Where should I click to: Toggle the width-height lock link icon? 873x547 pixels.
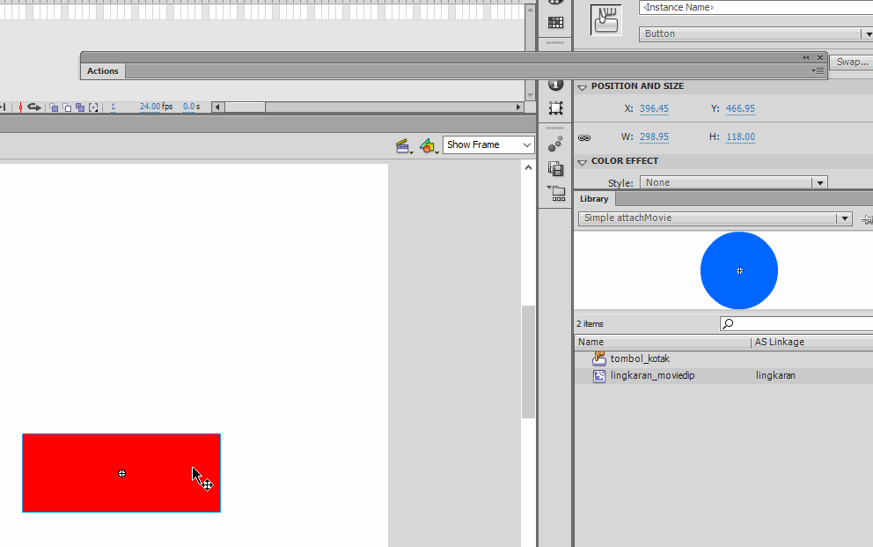584,137
